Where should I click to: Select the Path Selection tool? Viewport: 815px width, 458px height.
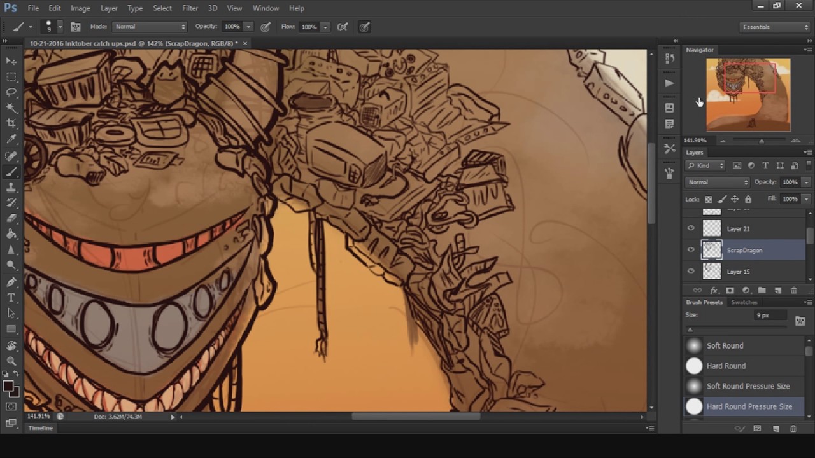(x=11, y=313)
